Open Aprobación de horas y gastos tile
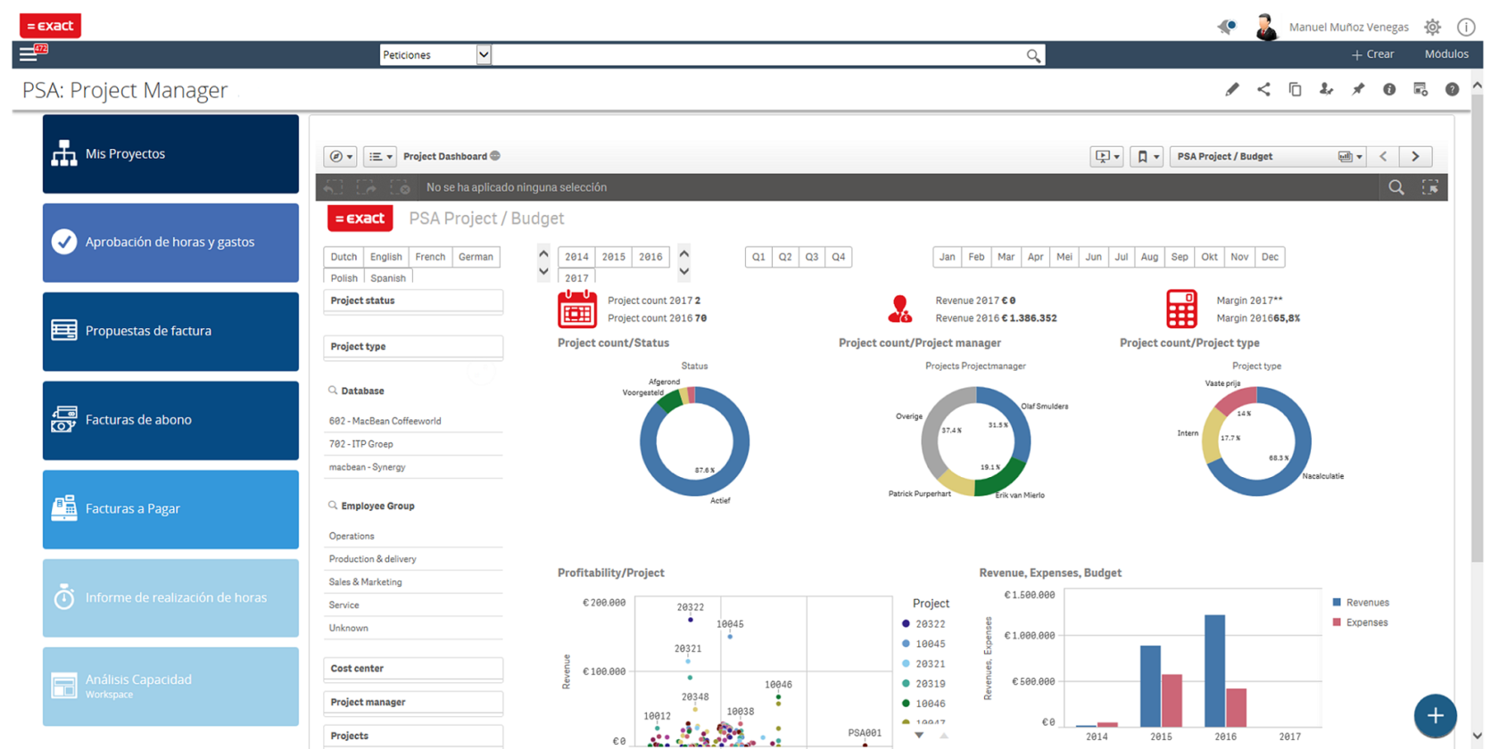 (x=170, y=243)
